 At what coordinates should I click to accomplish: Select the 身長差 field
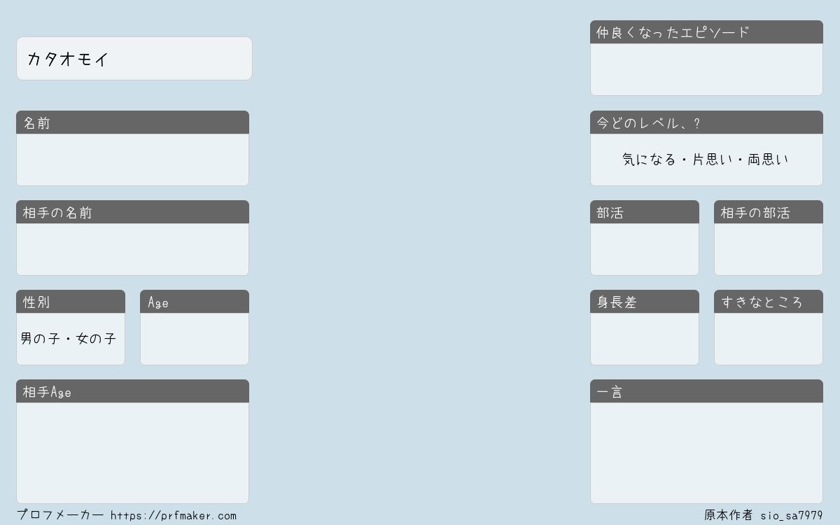pyautogui.click(x=645, y=339)
